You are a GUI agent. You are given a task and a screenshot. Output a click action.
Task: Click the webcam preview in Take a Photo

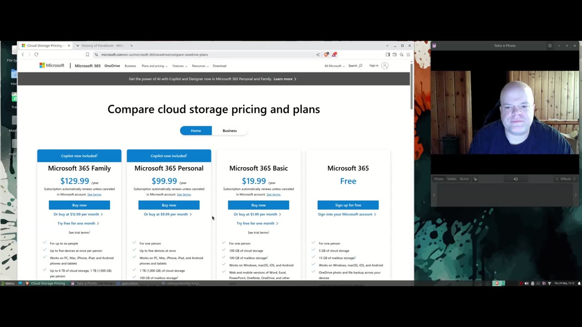[505, 113]
